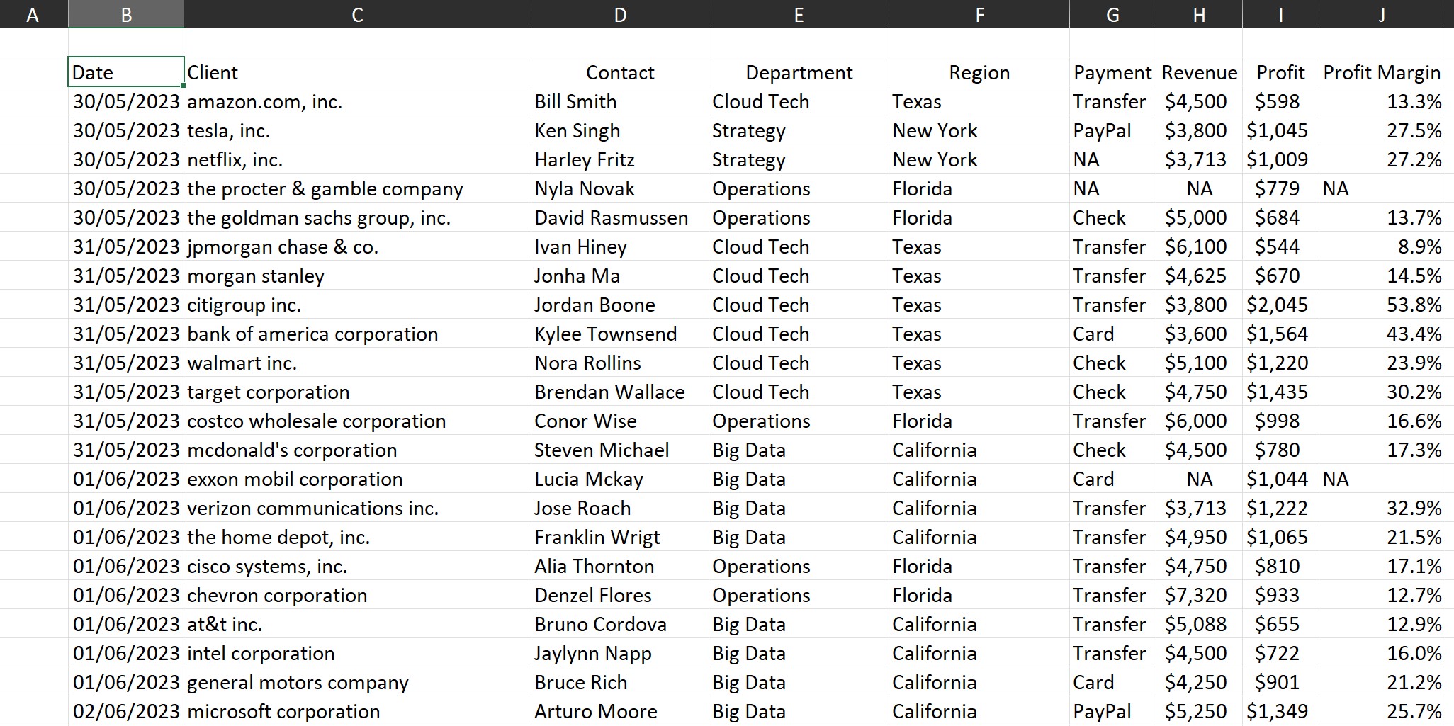
Task: Click the cell containing amazon.com, inc.
Action: [x=264, y=101]
